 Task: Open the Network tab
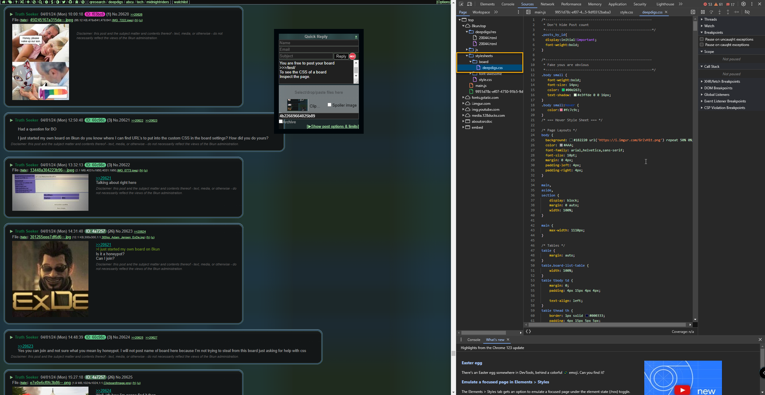click(547, 4)
